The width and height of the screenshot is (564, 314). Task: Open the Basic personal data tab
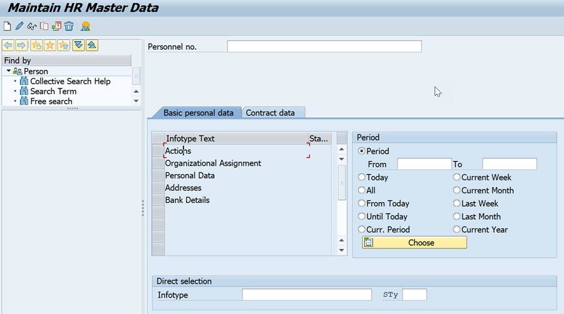198,113
